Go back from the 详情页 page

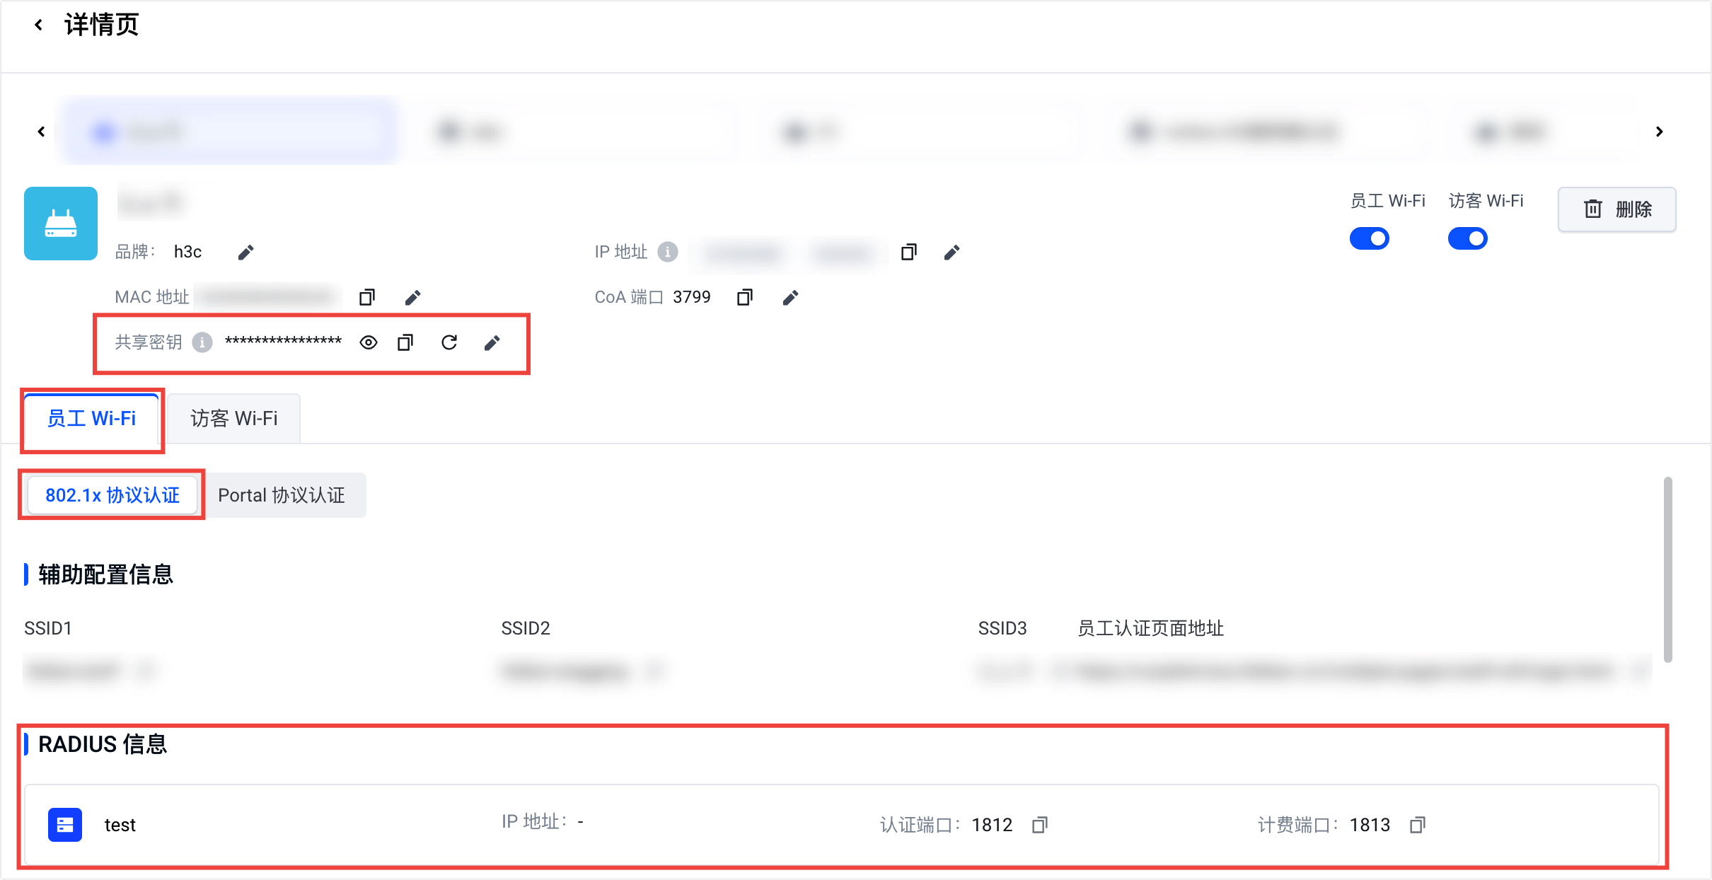39,25
